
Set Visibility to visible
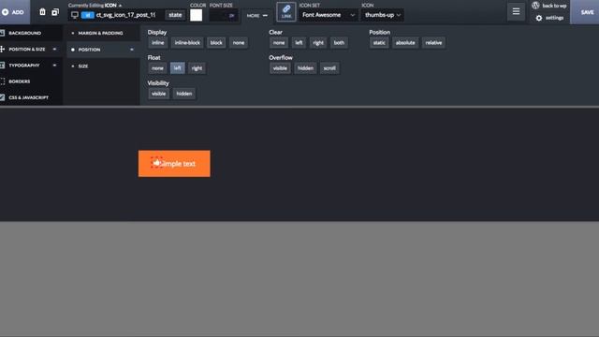[158, 94]
